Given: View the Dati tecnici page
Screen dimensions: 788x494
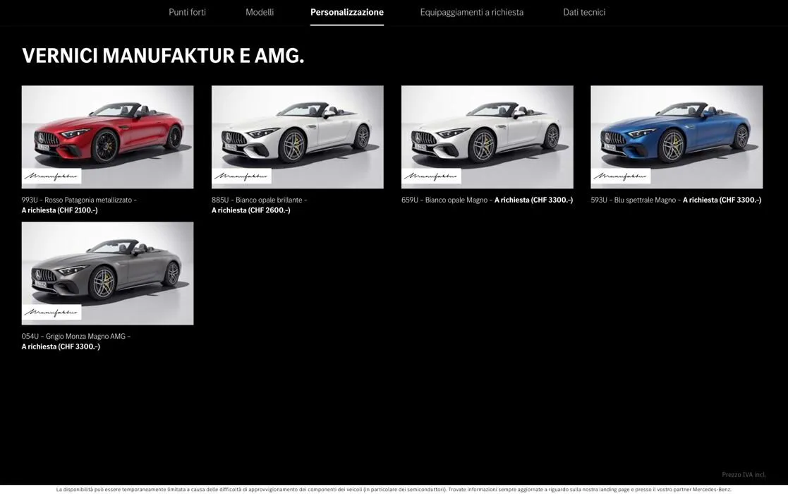Looking at the screenshot, I should [x=584, y=11].
